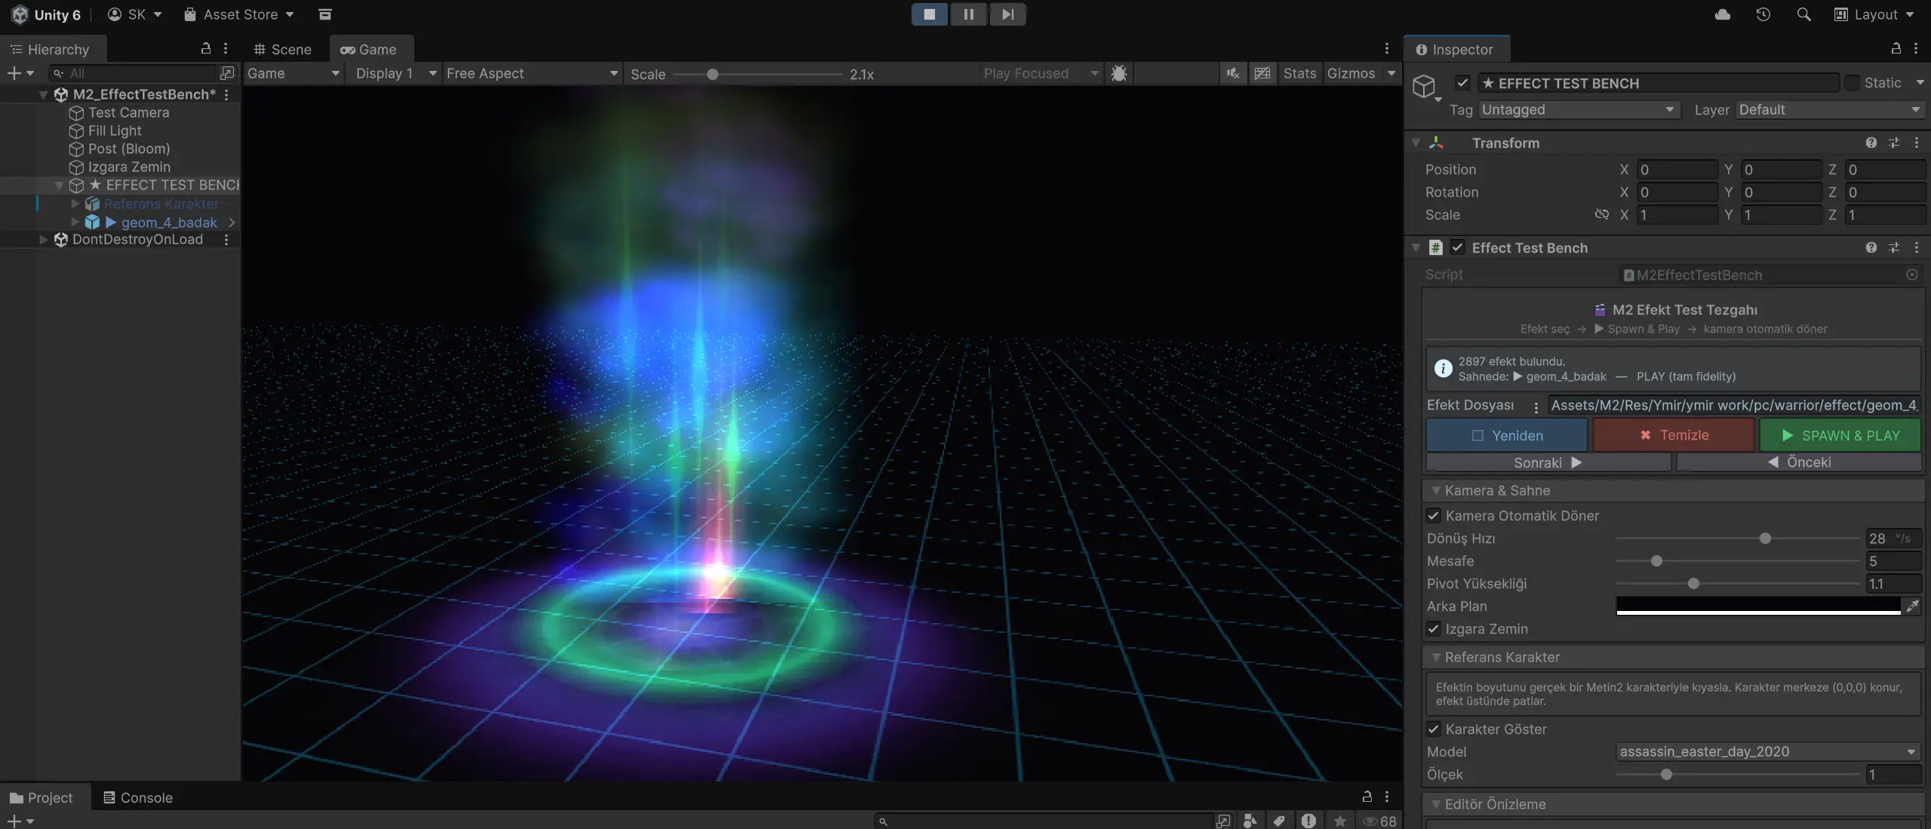Image resolution: width=1931 pixels, height=829 pixels.
Task: Open the geom_4_badak prefab arrow
Action: pyautogui.click(x=232, y=223)
